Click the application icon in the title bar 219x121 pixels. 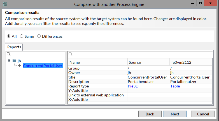pyautogui.click(x=5, y=4)
